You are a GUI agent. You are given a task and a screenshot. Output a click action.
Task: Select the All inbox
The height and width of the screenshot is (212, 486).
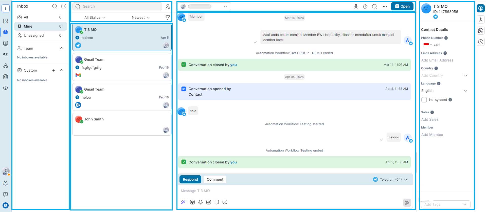tap(41, 17)
